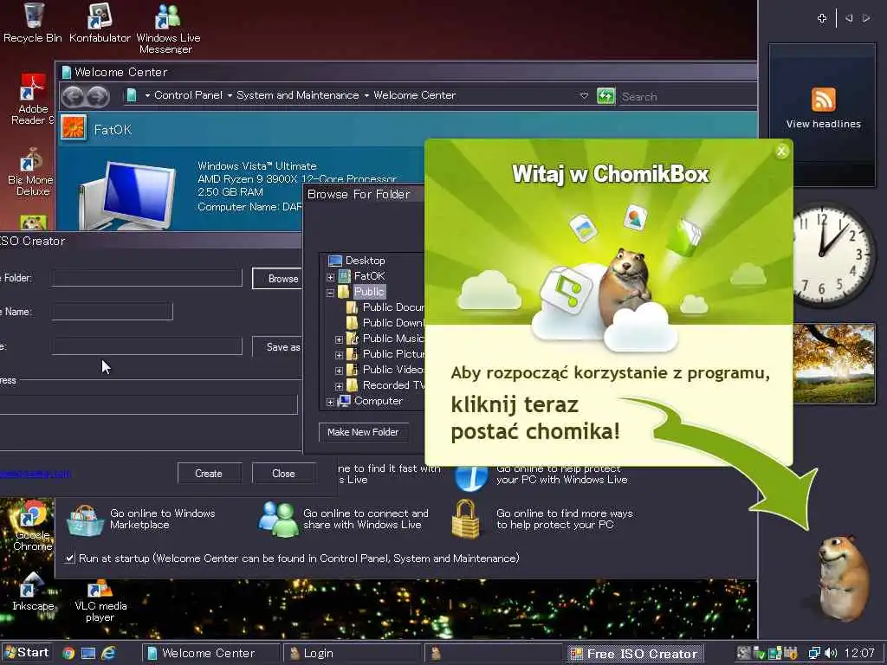Click the RSS feed headlines icon
This screenshot has width=887, height=665.
pos(823,100)
